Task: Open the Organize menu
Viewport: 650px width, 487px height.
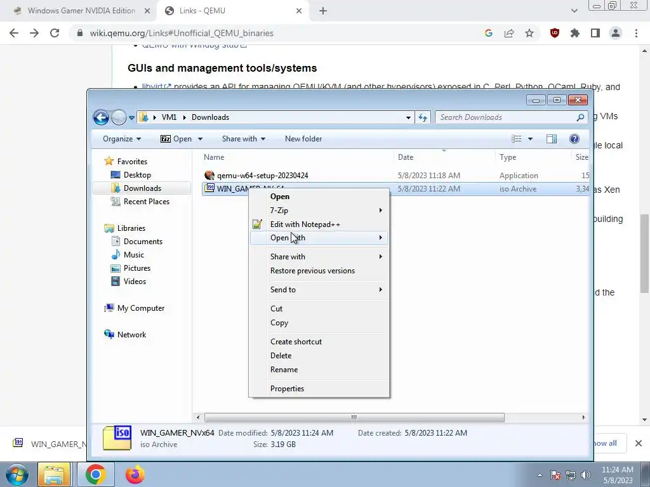Action: click(122, 139)
